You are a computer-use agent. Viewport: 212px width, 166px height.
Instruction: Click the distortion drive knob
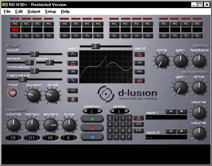click(x=199, y=88)
